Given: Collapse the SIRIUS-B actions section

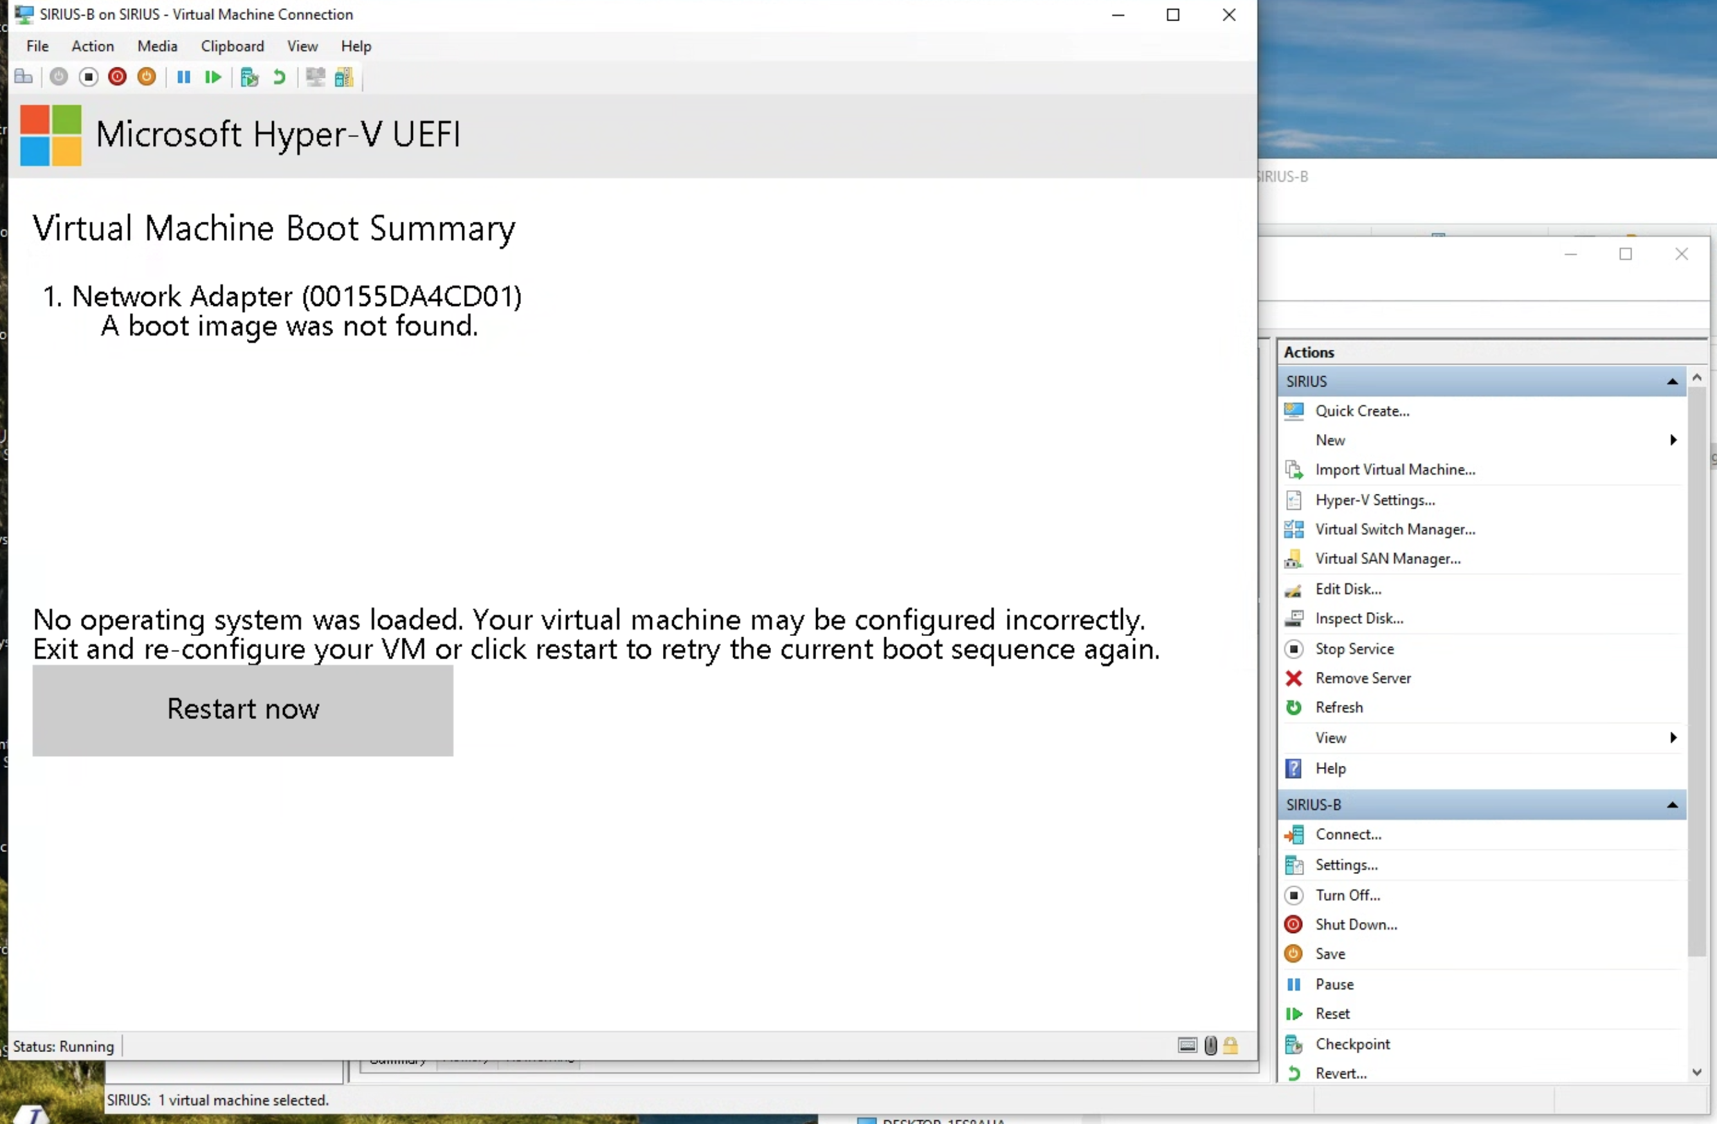Looking at the screenshot, I should click(x=1672, y=805).
